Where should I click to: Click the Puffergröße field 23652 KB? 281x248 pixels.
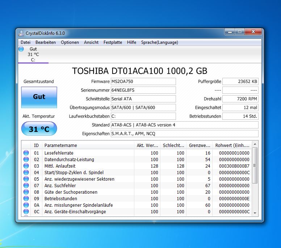coord(240,81)
